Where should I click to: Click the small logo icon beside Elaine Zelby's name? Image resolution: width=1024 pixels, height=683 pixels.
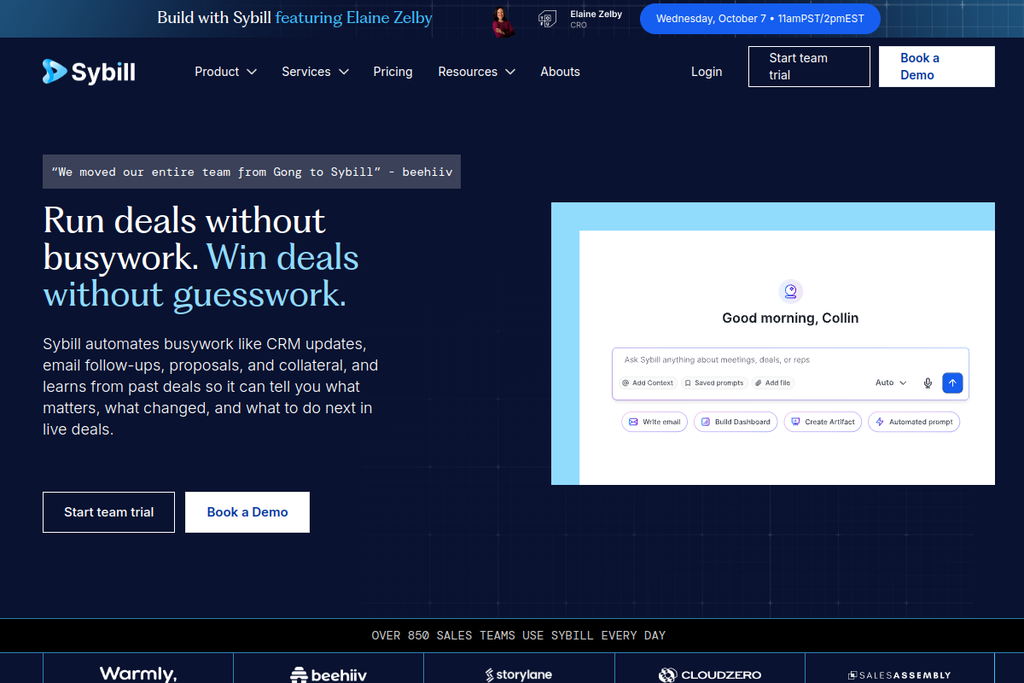tap(547, 19)
